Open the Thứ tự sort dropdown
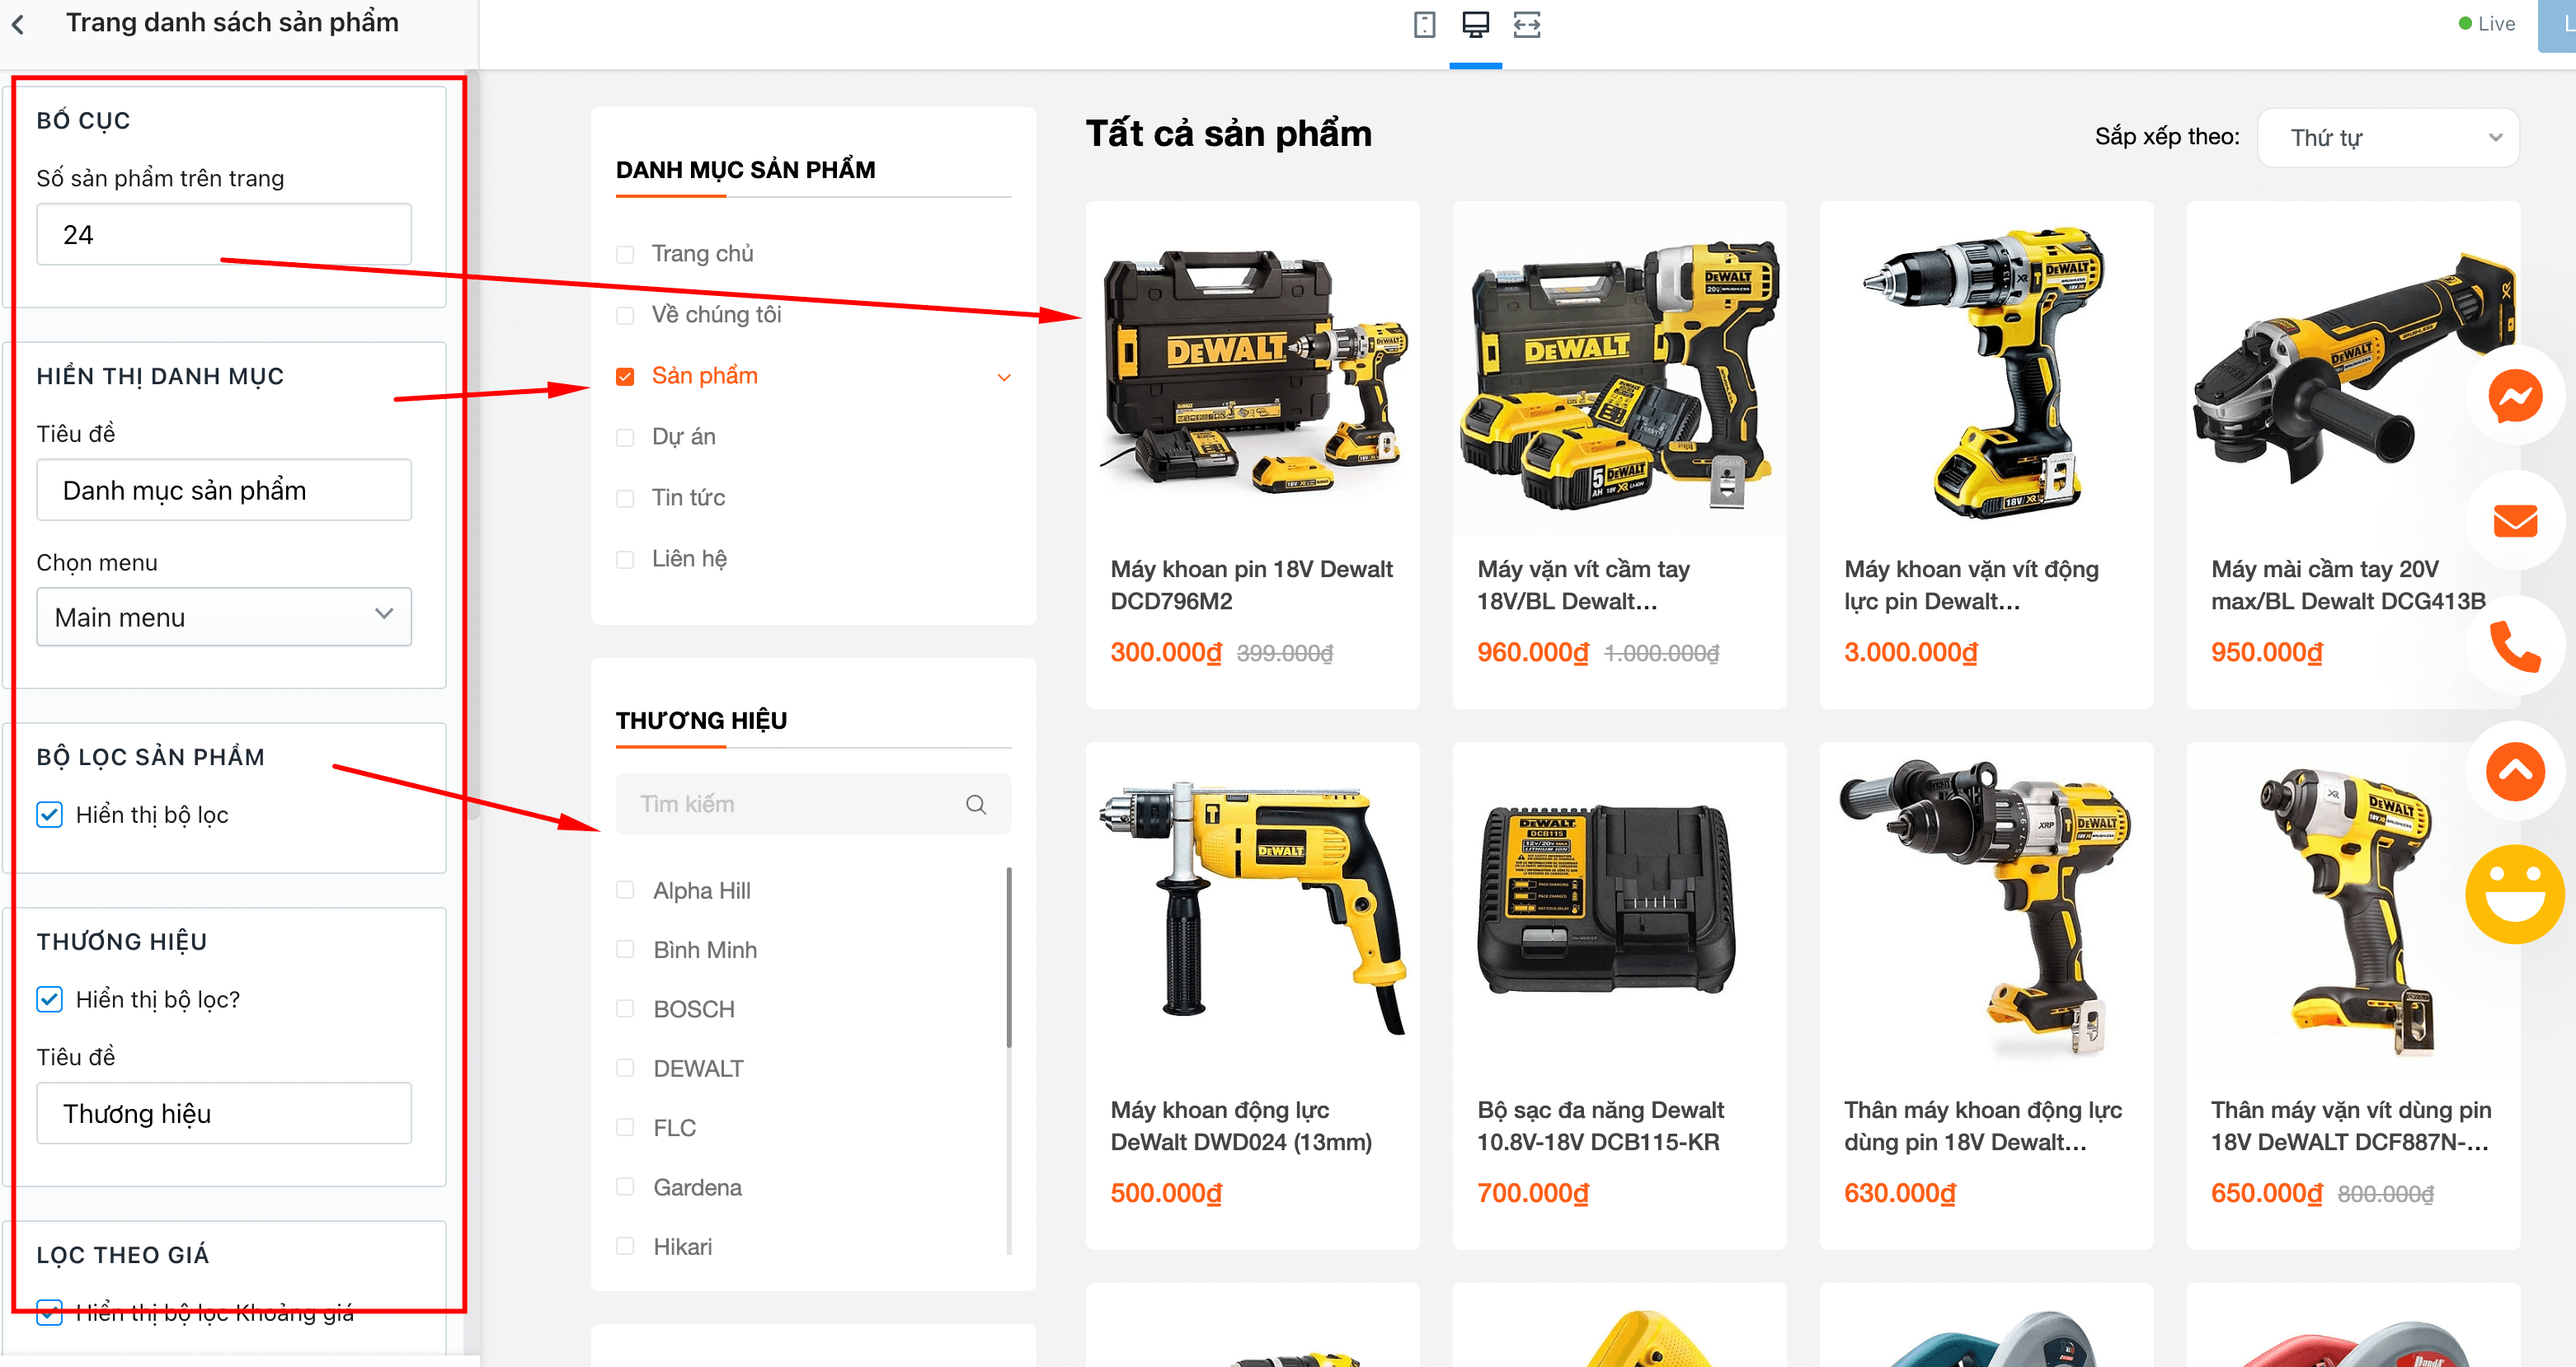The width and height of the screenshot is (2576, 1367). [2388, 138]
